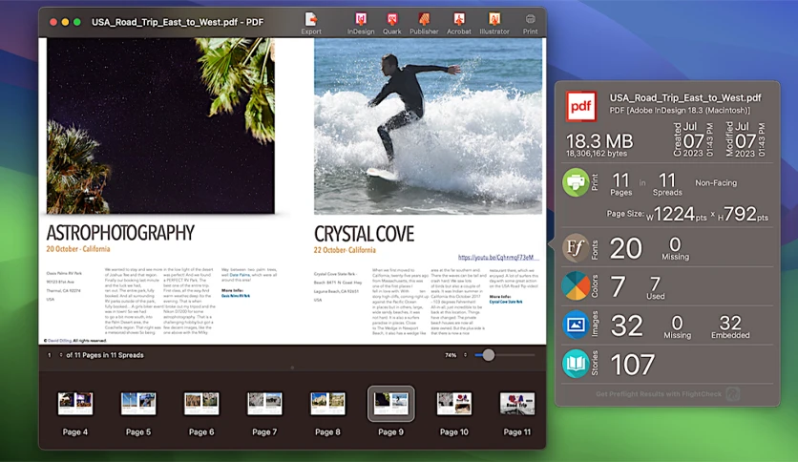Select the Page 10 thumbnail
Viewport: 798px width, 462px height.
pos(454,404)
